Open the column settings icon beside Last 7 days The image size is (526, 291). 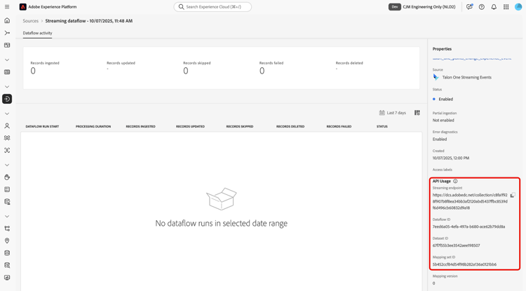(x=417, y=113)
